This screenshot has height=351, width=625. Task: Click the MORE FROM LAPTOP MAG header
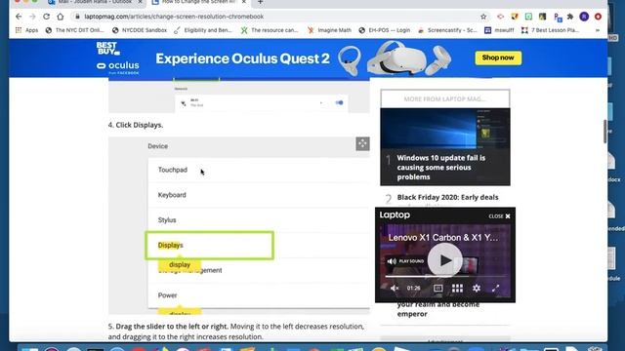click(445, 99)
